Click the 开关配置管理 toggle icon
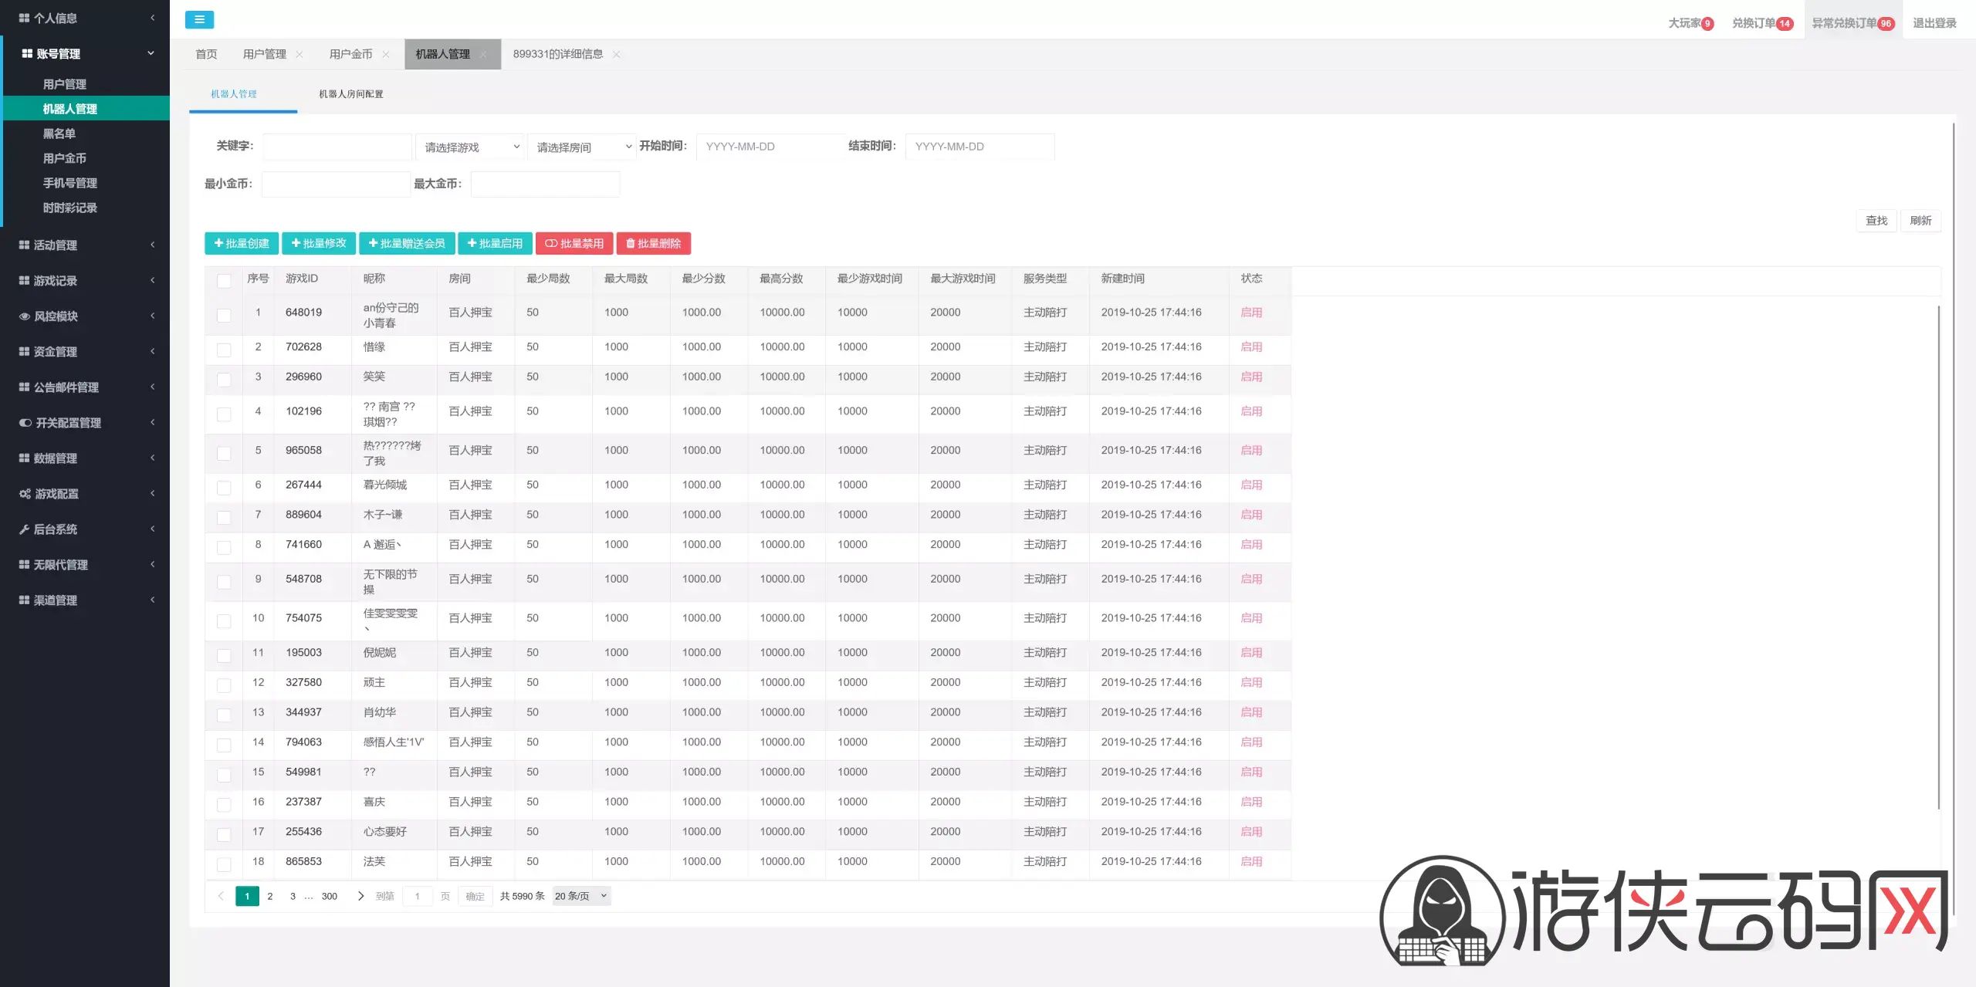 25,423
